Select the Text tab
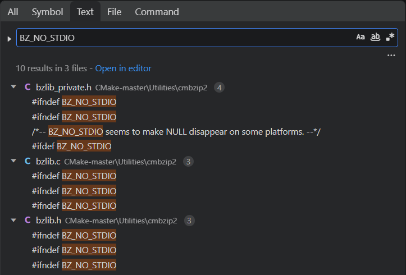 click(x=85, y=12)
